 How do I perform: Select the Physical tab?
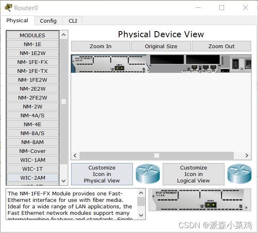click(x=17, y=21)
